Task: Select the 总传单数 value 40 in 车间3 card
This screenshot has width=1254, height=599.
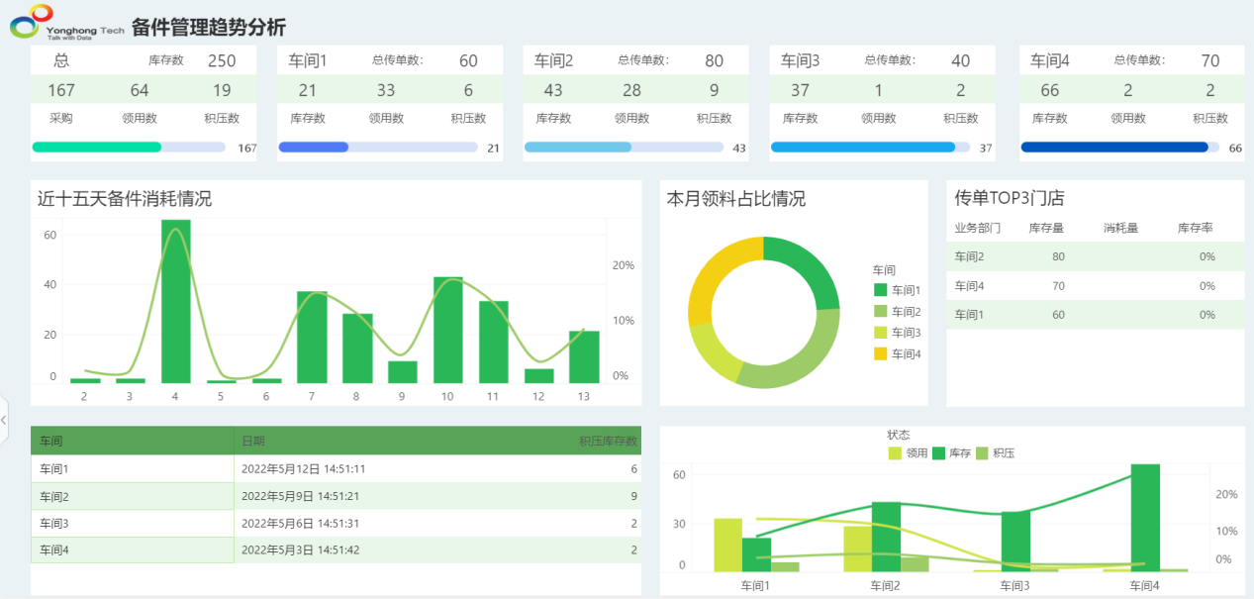Action: [x=961, y=60]
